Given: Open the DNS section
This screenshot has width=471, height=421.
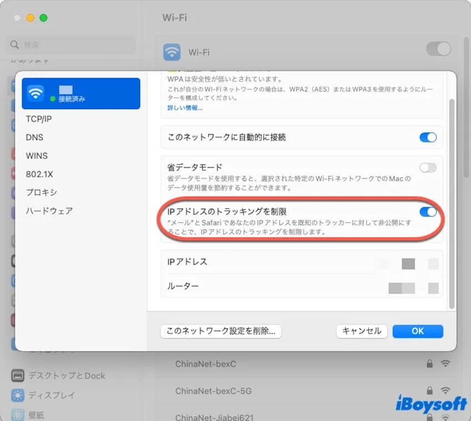Looking at the screenshot, I should click(x=34, y=137).
